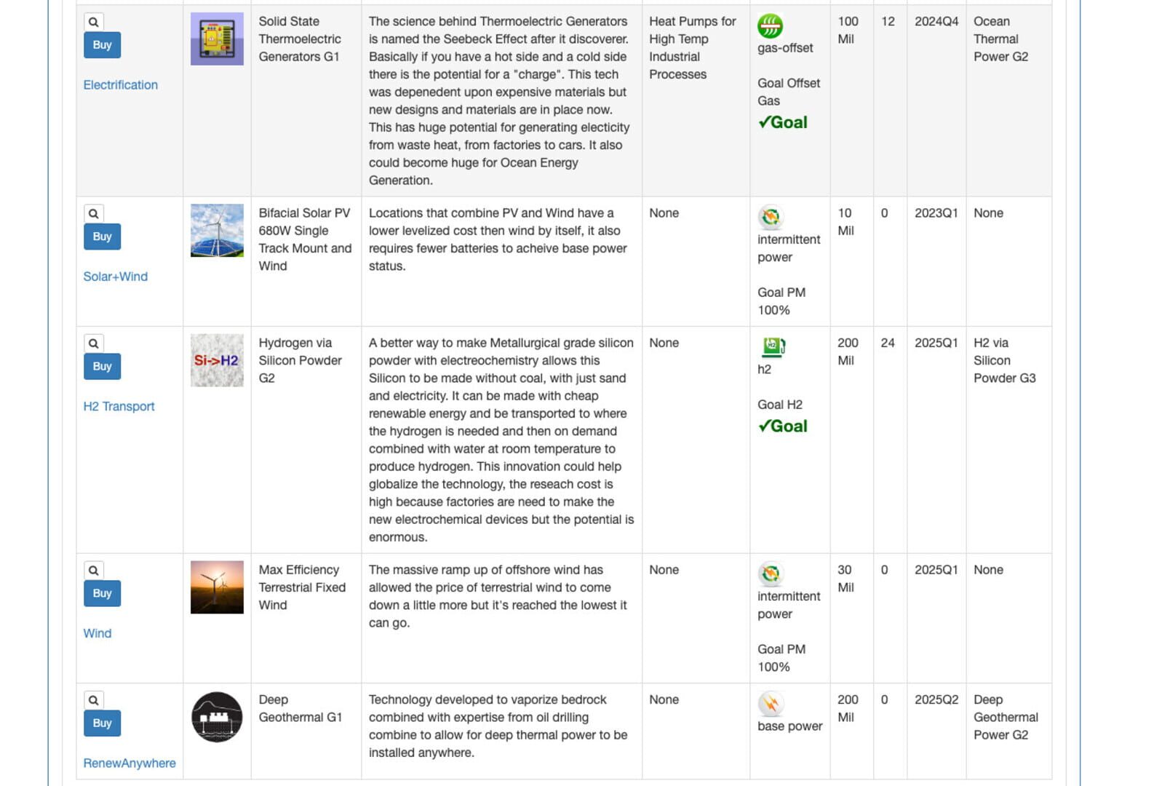Click the Deep Geothermal round thumbnail
The image size is (1154, 786).
coord(217,717)
